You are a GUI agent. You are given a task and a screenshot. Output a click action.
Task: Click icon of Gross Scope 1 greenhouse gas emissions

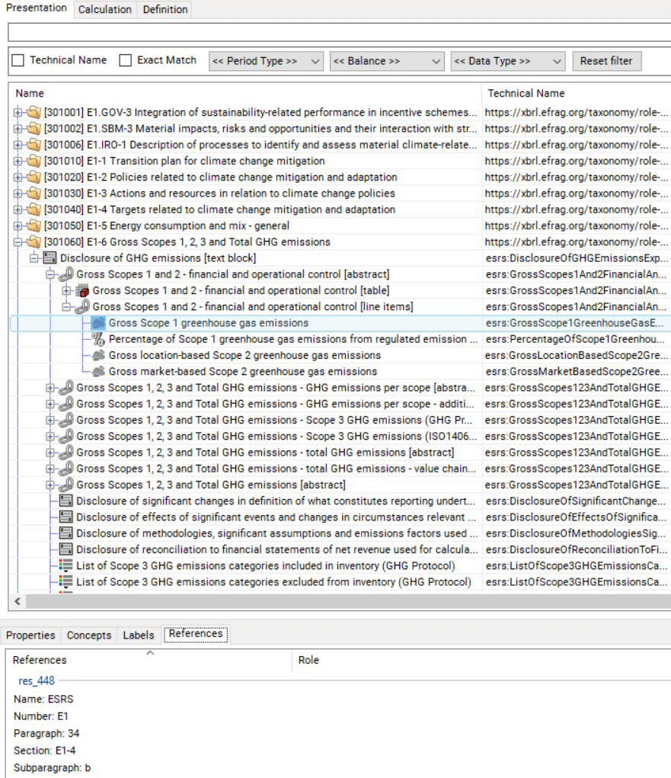point(98,323)
